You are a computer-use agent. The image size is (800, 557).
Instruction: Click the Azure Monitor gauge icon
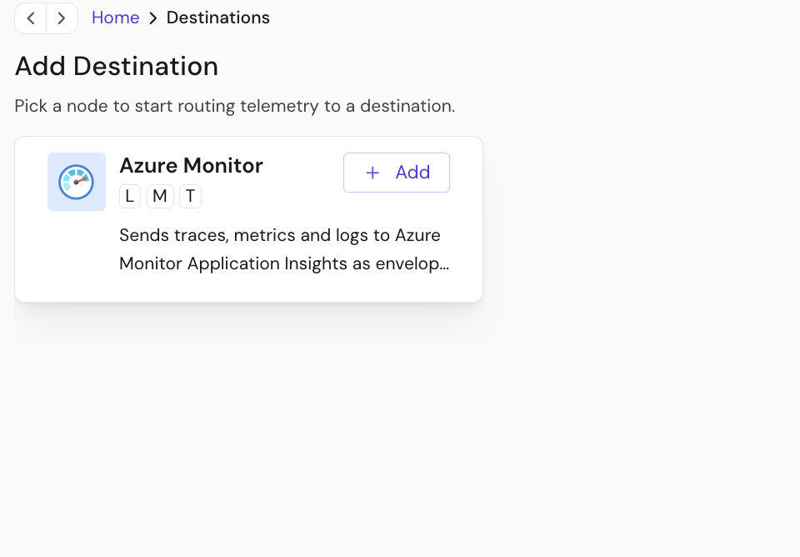77,182
